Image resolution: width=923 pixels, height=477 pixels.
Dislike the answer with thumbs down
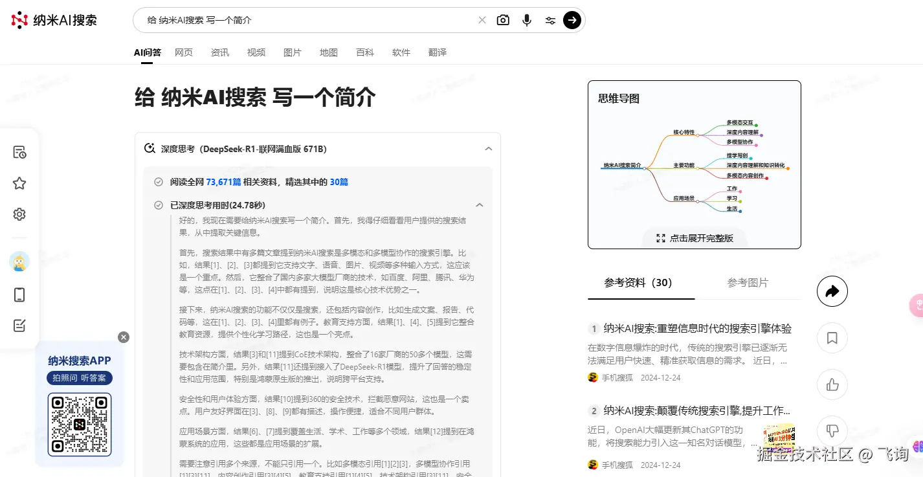tap(832, 431)
